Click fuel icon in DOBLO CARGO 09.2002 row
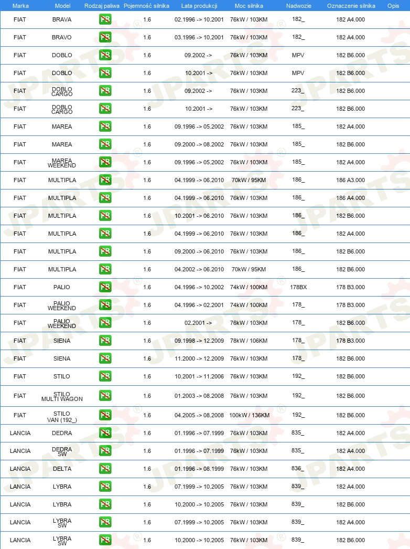Viewport: 410px width, 549px height. [105, 91]
